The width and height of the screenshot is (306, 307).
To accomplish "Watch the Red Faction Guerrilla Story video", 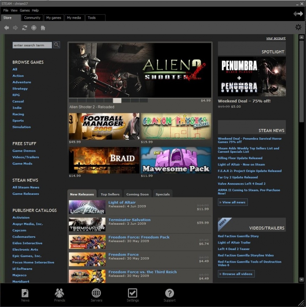I will [x=238, y=236].
